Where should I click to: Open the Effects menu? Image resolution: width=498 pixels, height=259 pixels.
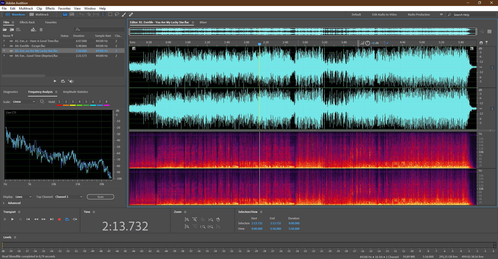(50, 9)
